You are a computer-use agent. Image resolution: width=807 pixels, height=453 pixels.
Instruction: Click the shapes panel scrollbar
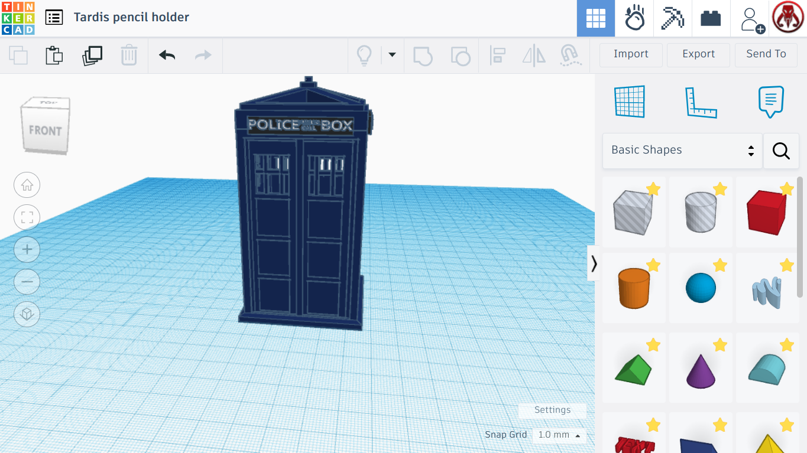click(x=800, y=236)
